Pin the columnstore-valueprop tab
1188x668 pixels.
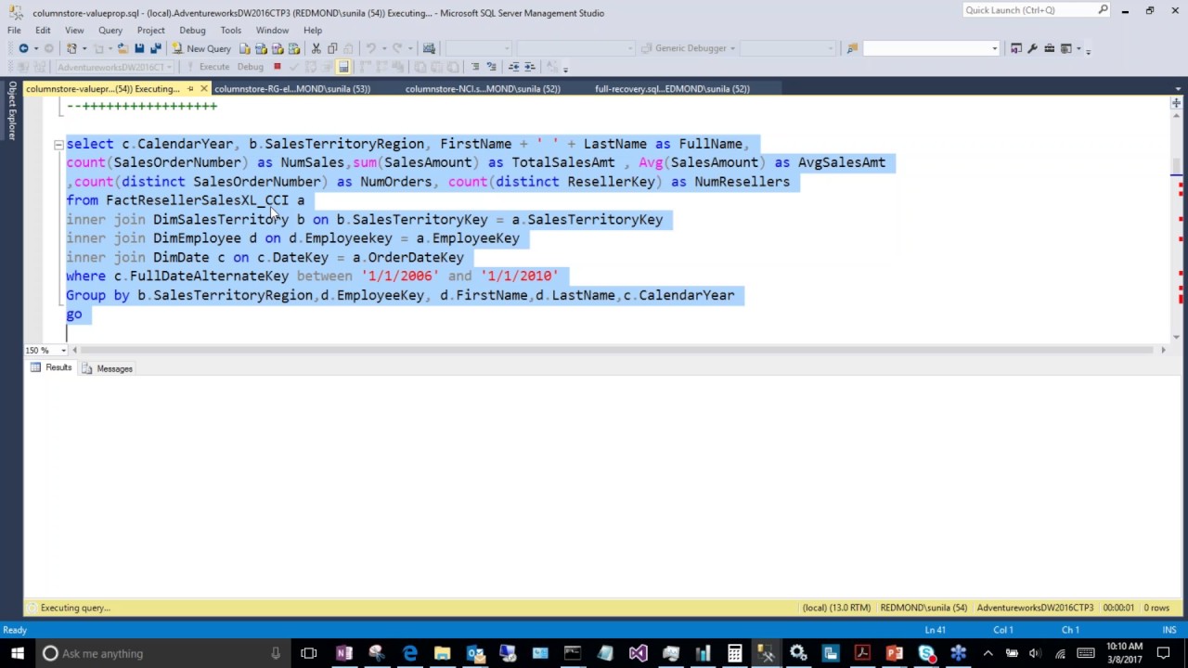point(190,89)
